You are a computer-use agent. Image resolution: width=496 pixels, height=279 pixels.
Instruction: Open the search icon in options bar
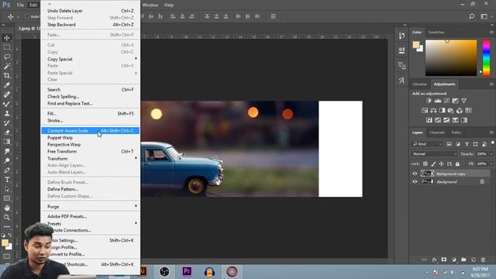[472, 16]
